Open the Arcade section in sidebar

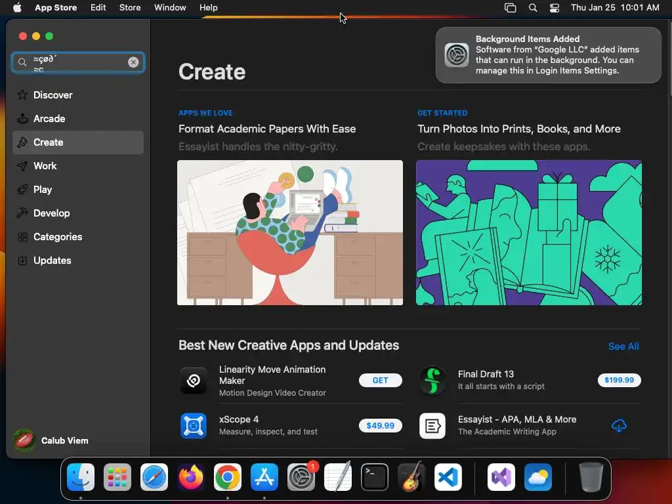(78, 119)
